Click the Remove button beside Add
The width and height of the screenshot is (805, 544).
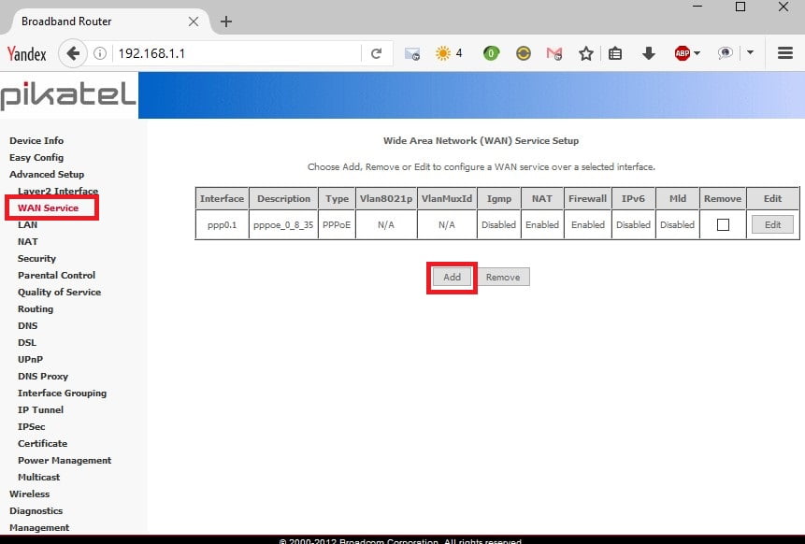(x=503, y=278)
